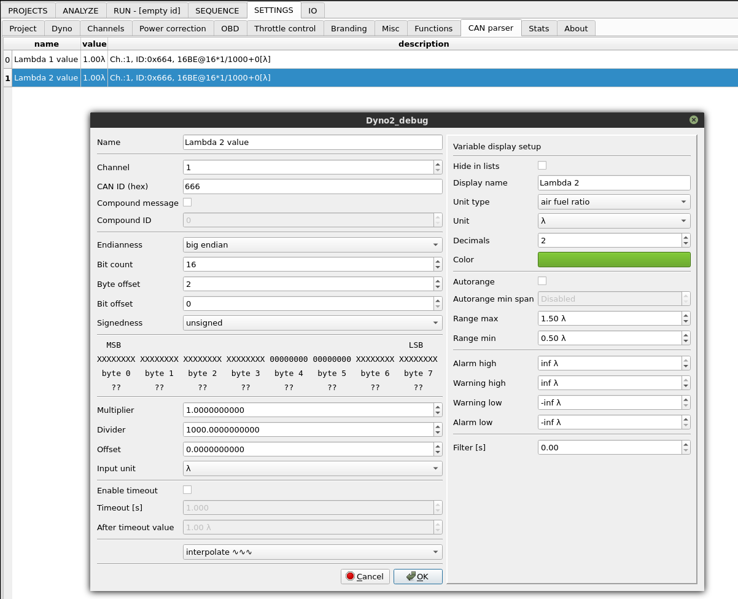Enable the timeout checkbox
The width and height of the screenshot is (738, 599).
(x=188, y=490)
